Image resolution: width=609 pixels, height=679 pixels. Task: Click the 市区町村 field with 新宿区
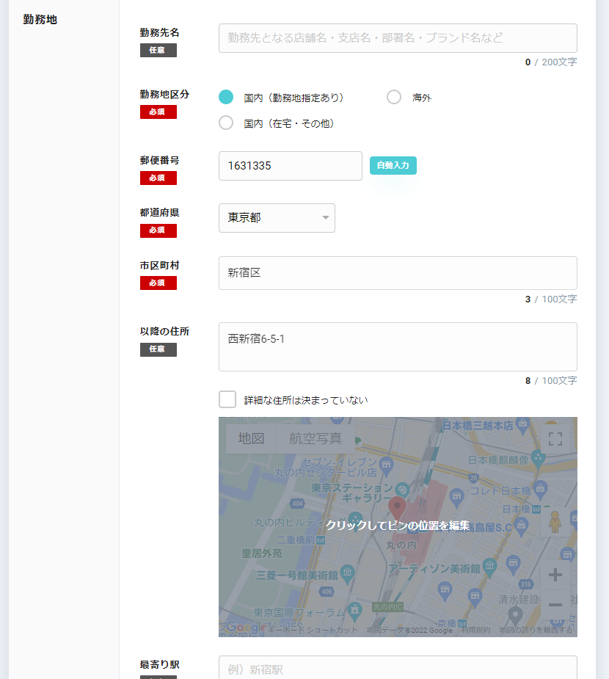(398, 273)
